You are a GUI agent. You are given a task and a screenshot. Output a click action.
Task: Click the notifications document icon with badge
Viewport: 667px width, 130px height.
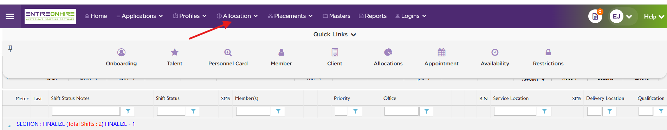pos(595,16)
